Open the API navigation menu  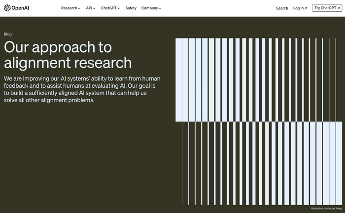point(89,8)
